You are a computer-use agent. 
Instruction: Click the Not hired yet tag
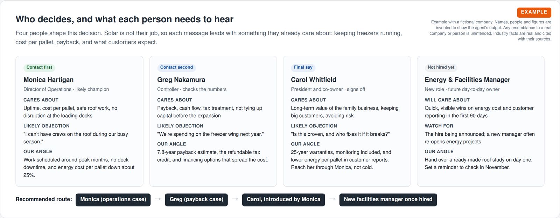[441, 67]
